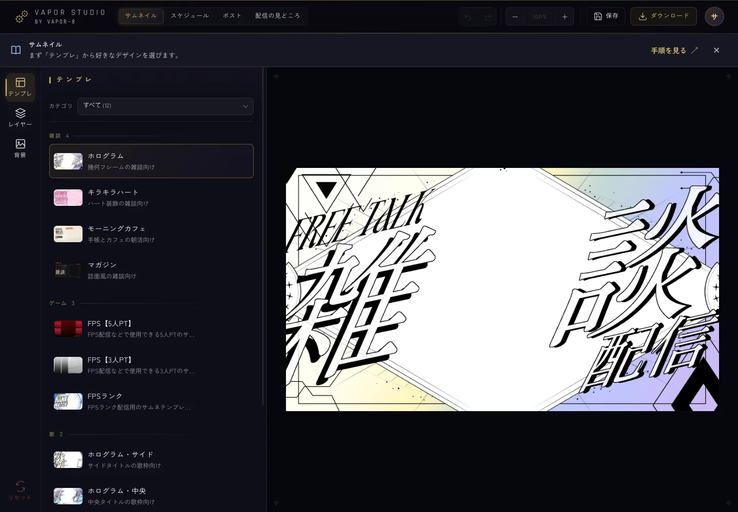
Task: Pick the ホログラム・サイド template
Action: (x=151, y=460)
